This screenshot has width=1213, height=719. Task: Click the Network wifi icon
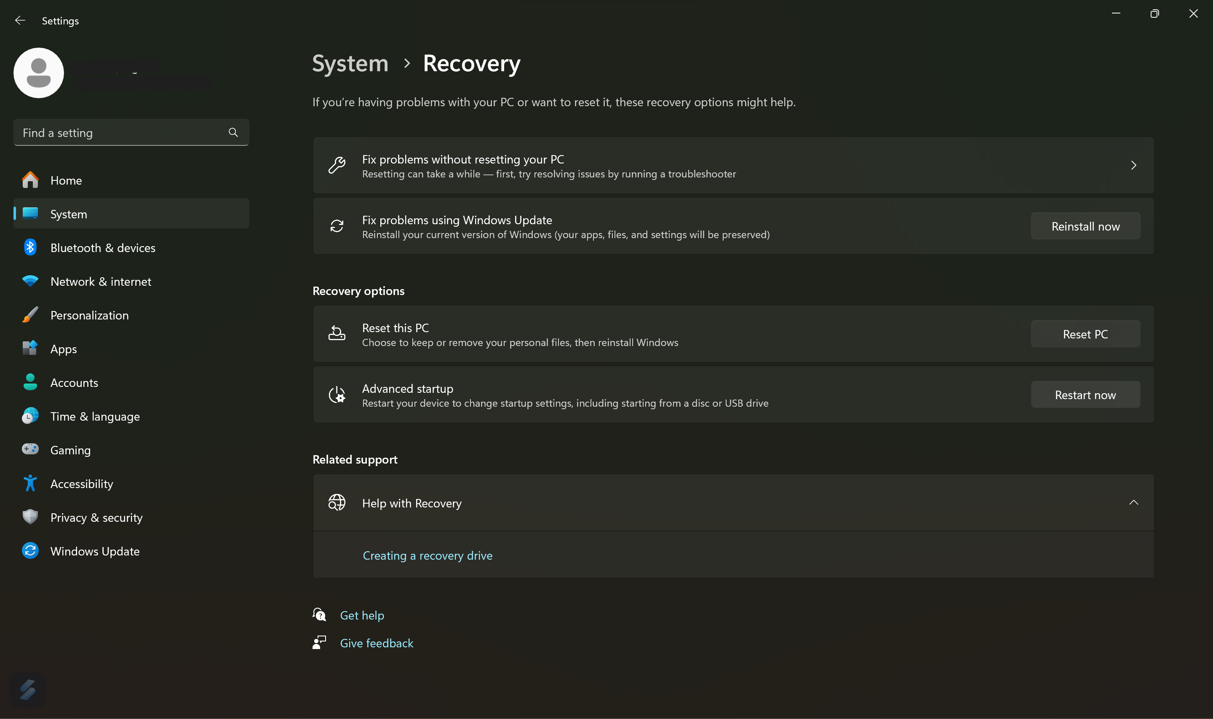click(x=30, y=282)
